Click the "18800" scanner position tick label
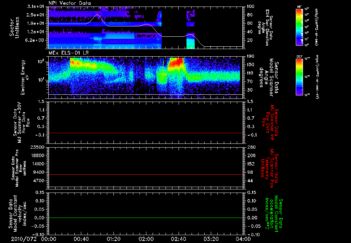351x243 pixels. click(37, 155)
